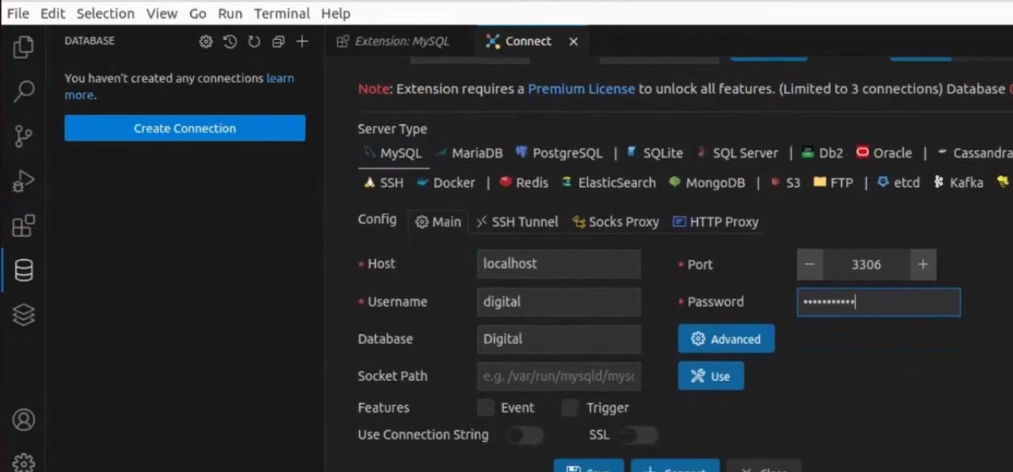This screenshot has height=472, width=1013.
Task: Collapse all in Database panel
Action: click(x=278, y=42)
